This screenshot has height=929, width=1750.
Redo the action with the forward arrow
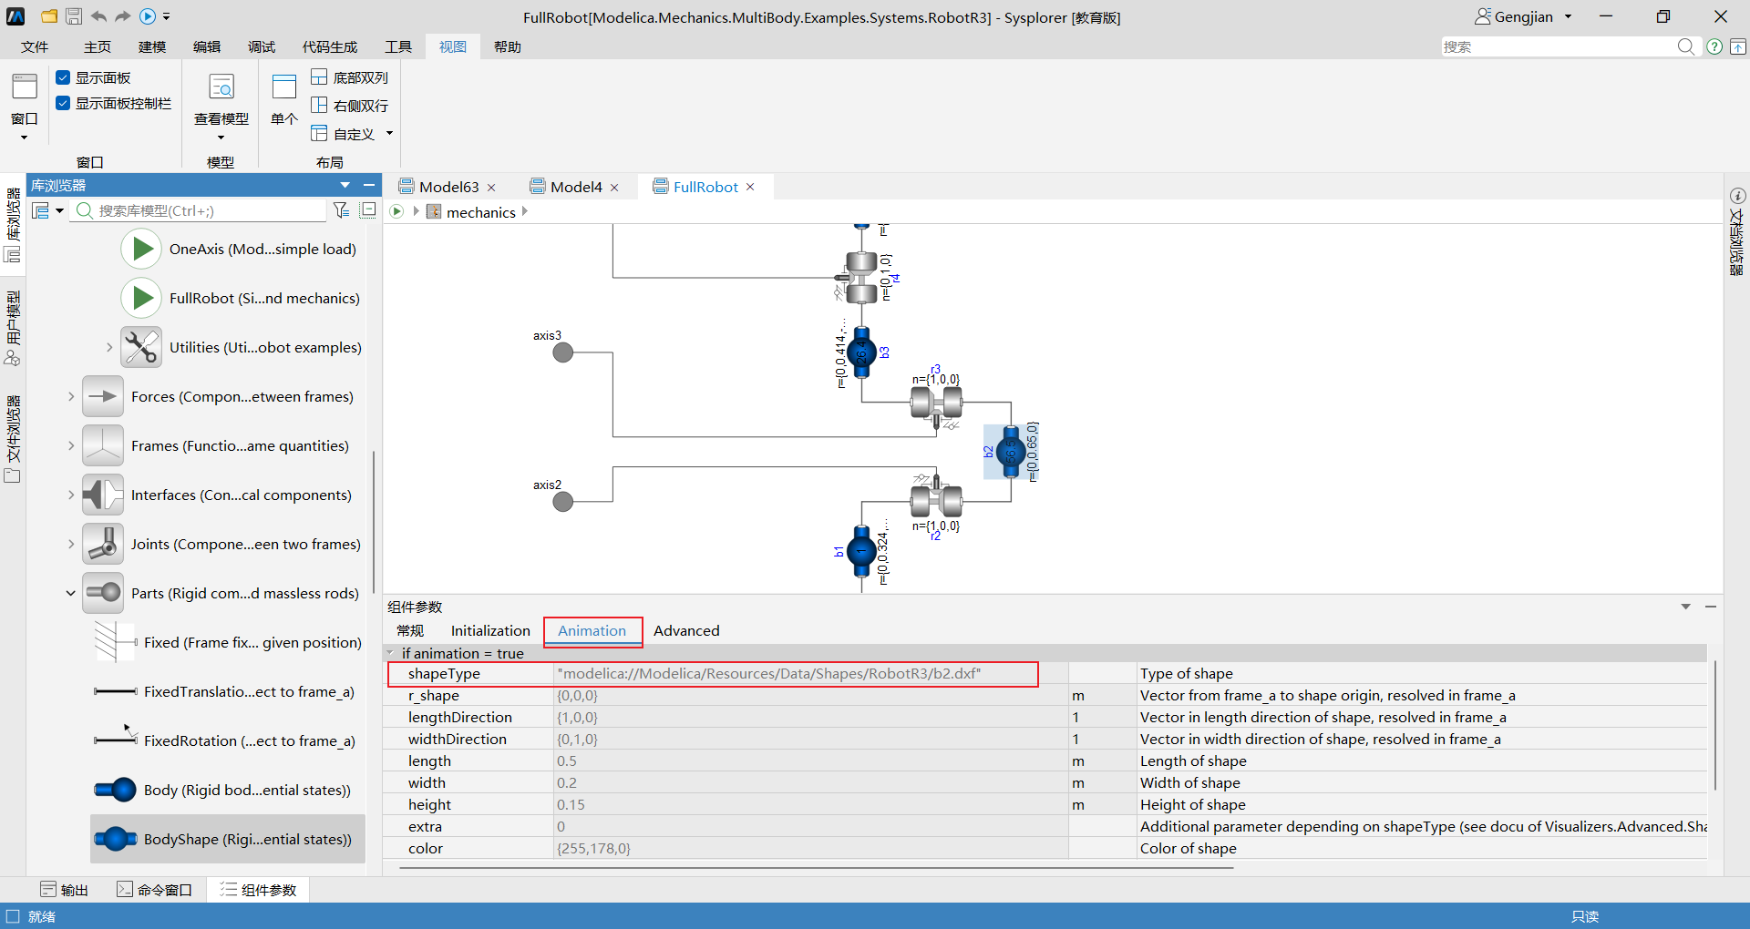coord(122,16)
